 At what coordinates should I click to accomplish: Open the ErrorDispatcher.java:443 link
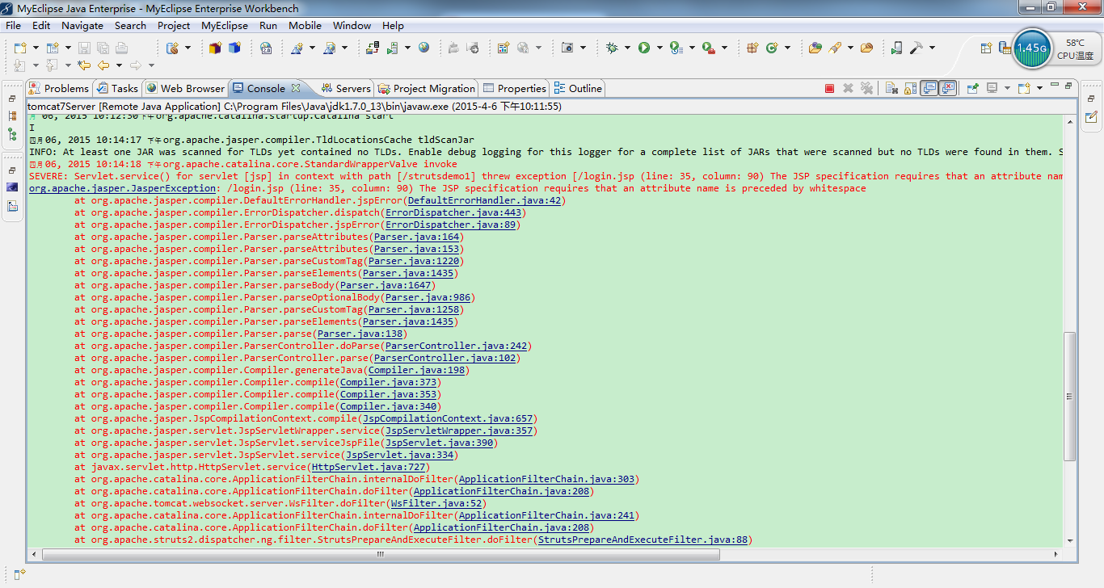(454, 212)
